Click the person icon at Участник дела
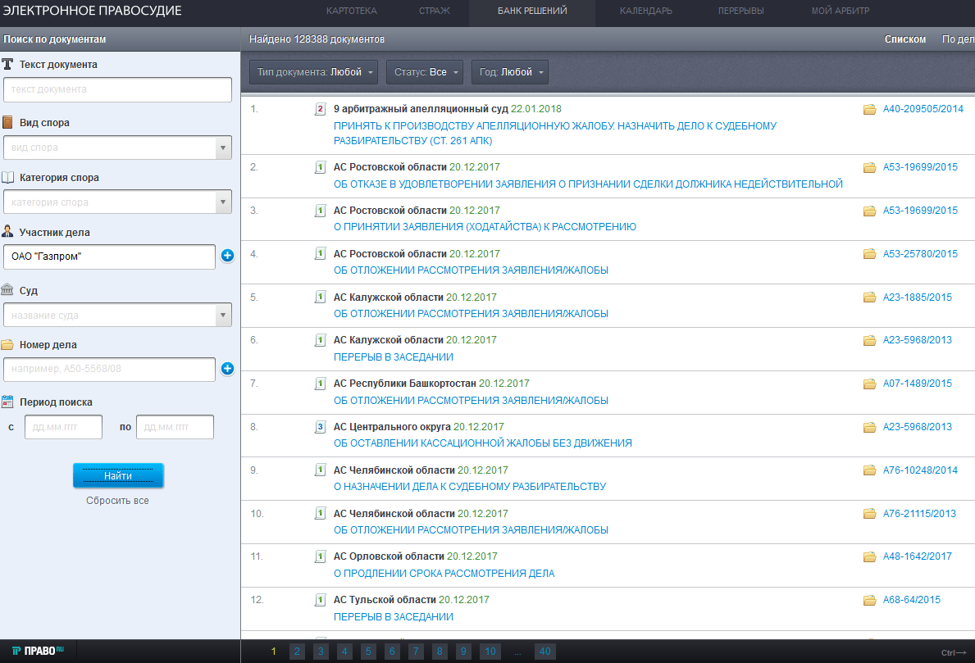Viewport: 975px width, 663px height. [x=7, y=231]
